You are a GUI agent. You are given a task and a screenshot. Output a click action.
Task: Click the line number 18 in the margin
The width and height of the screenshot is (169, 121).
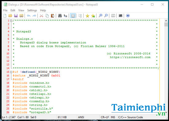coord(8,83)
